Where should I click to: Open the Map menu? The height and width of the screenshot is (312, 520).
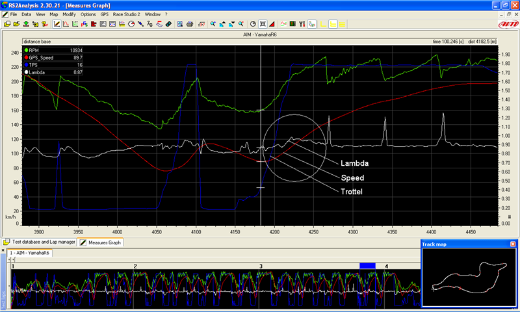tap(54, 14)
